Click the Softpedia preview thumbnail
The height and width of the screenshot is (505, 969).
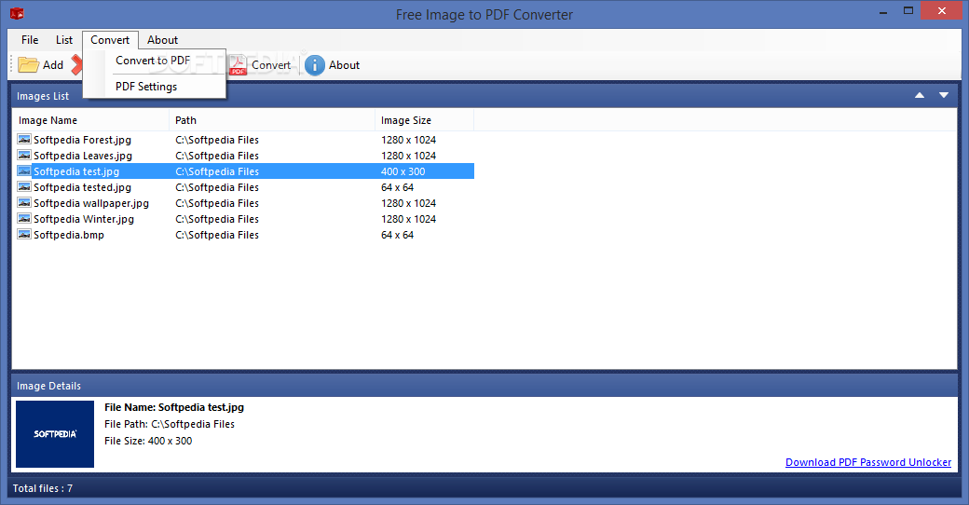[x=55, y=434]
